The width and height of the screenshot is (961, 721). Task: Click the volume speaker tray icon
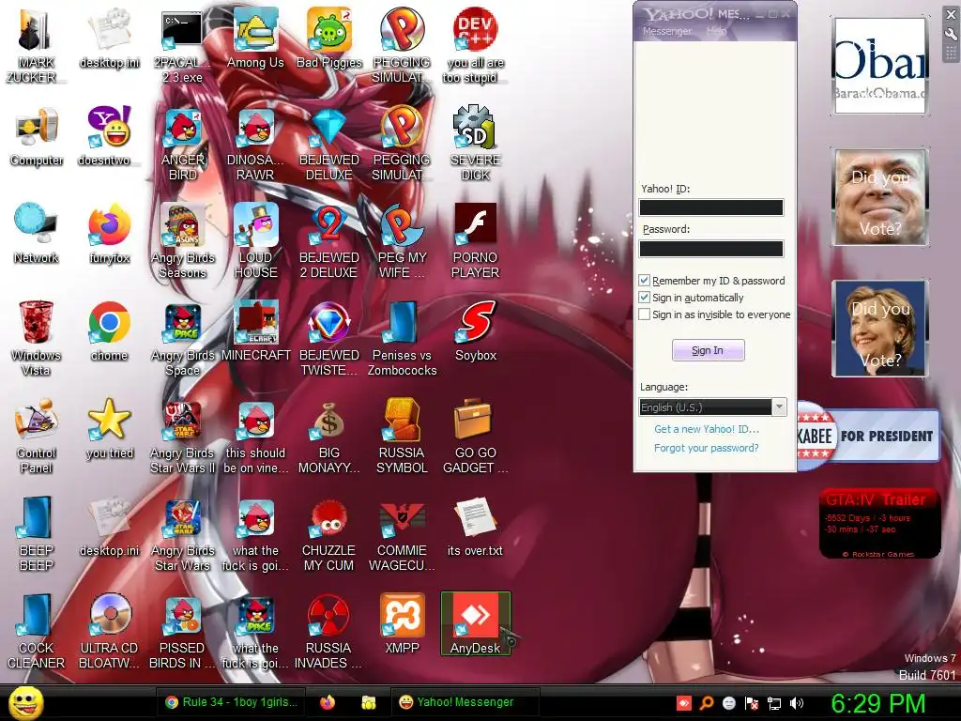pos(797,703)
